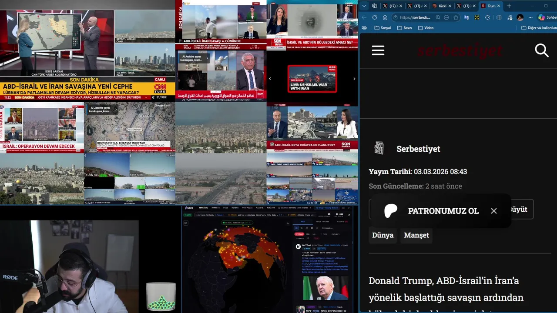The width and height of the screenshot is (557, 313).
Task: Open the Glint TERMINAL tab
Action: pos(204,208)
